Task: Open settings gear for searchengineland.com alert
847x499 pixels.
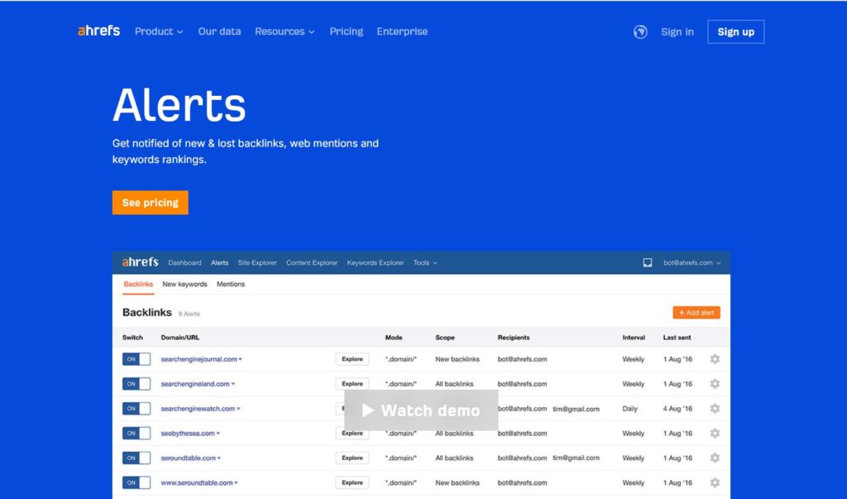Action: click(715, 384)
